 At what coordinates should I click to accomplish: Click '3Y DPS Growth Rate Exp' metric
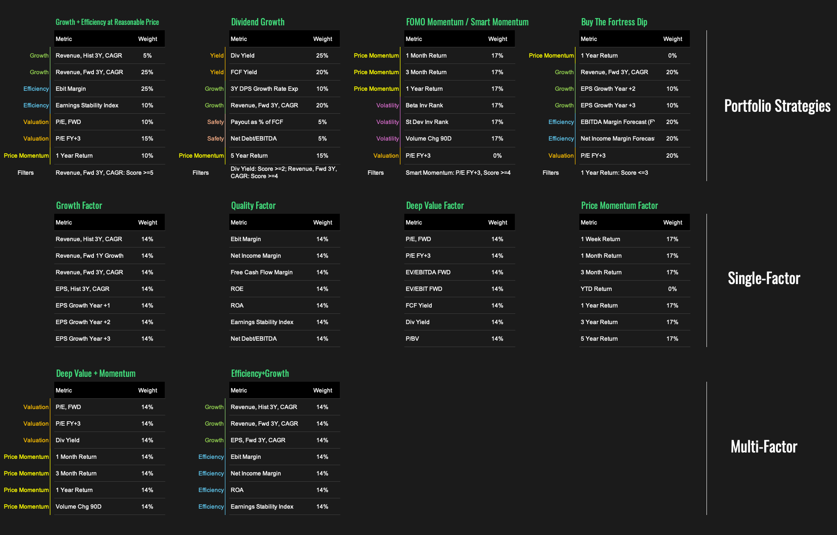pos(264,89)
